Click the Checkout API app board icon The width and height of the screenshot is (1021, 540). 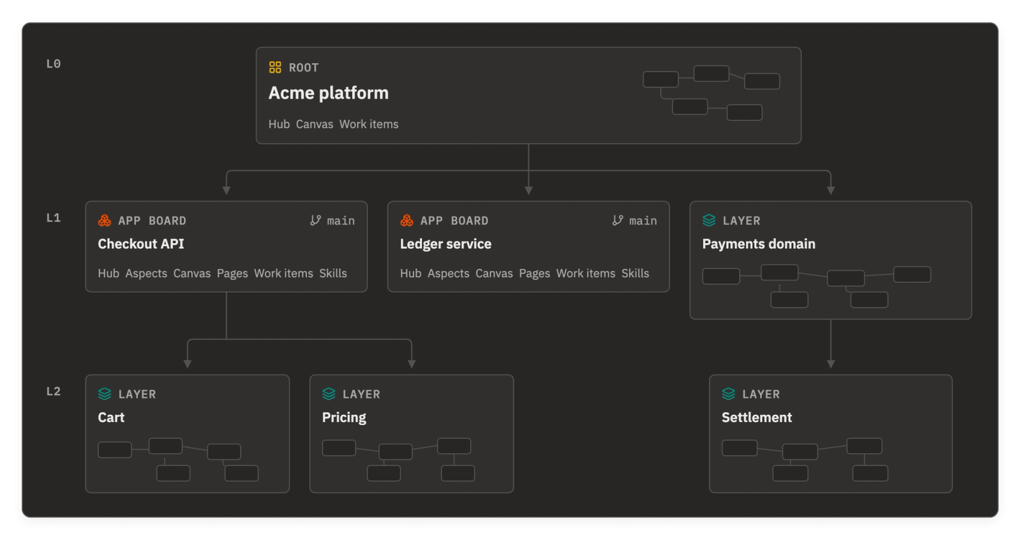(105, 220)
